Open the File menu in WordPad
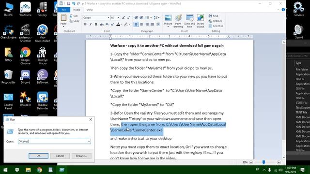The image size is (310, 174). (x=63, y=10)
